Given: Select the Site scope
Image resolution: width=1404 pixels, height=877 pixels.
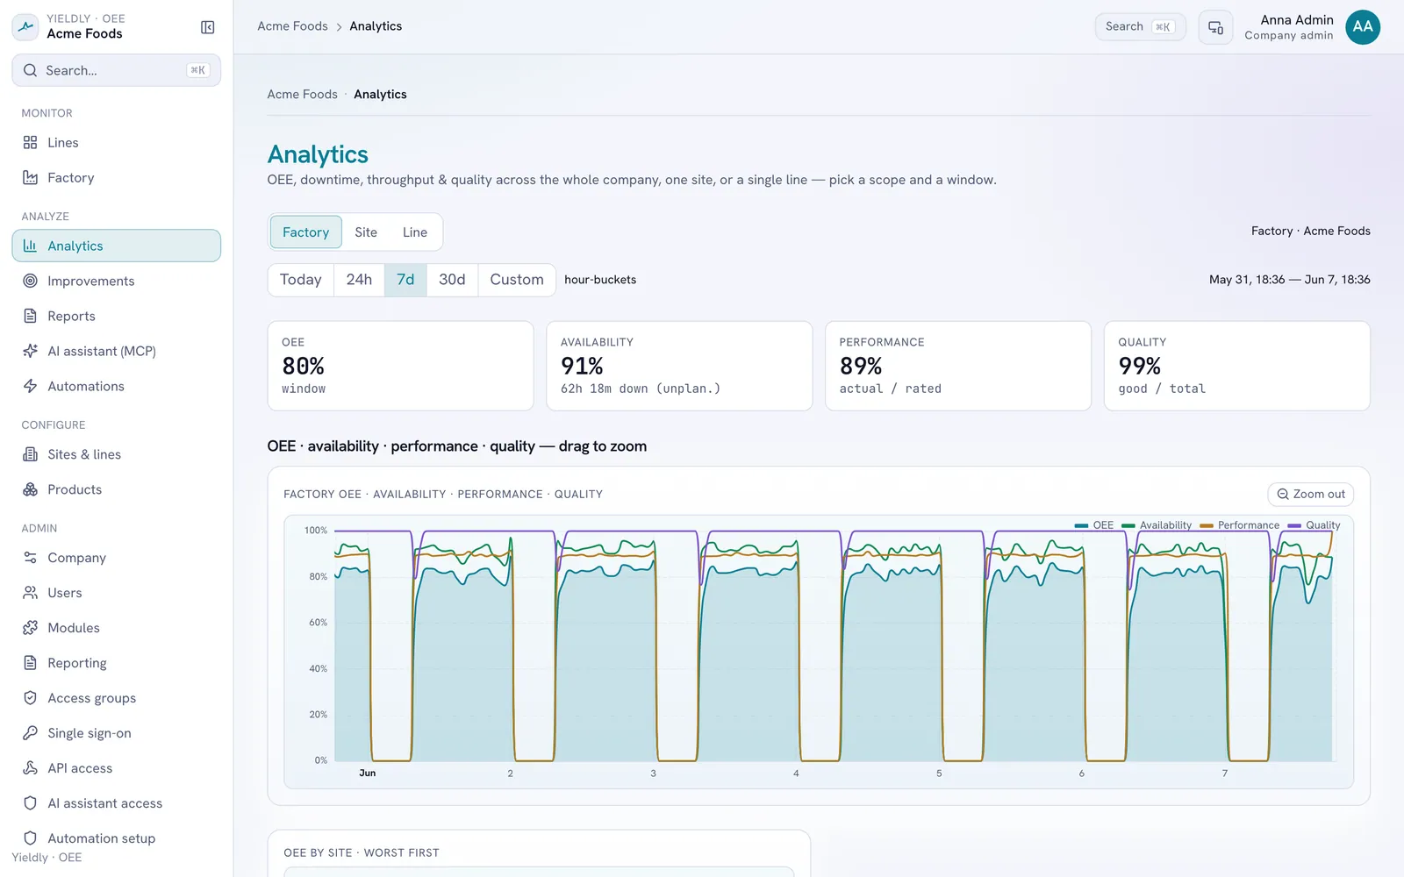Looking at the screenshot, I should tap(366, 232).
